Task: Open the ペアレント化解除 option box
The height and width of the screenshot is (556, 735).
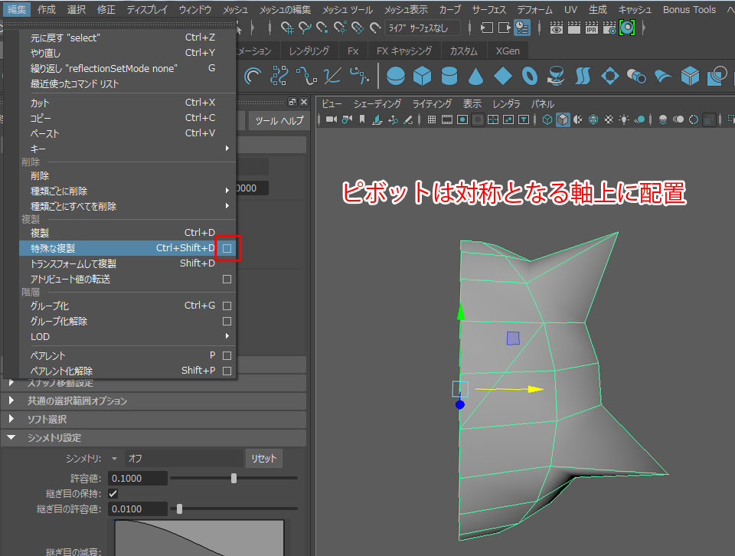Action: point(227,371)
